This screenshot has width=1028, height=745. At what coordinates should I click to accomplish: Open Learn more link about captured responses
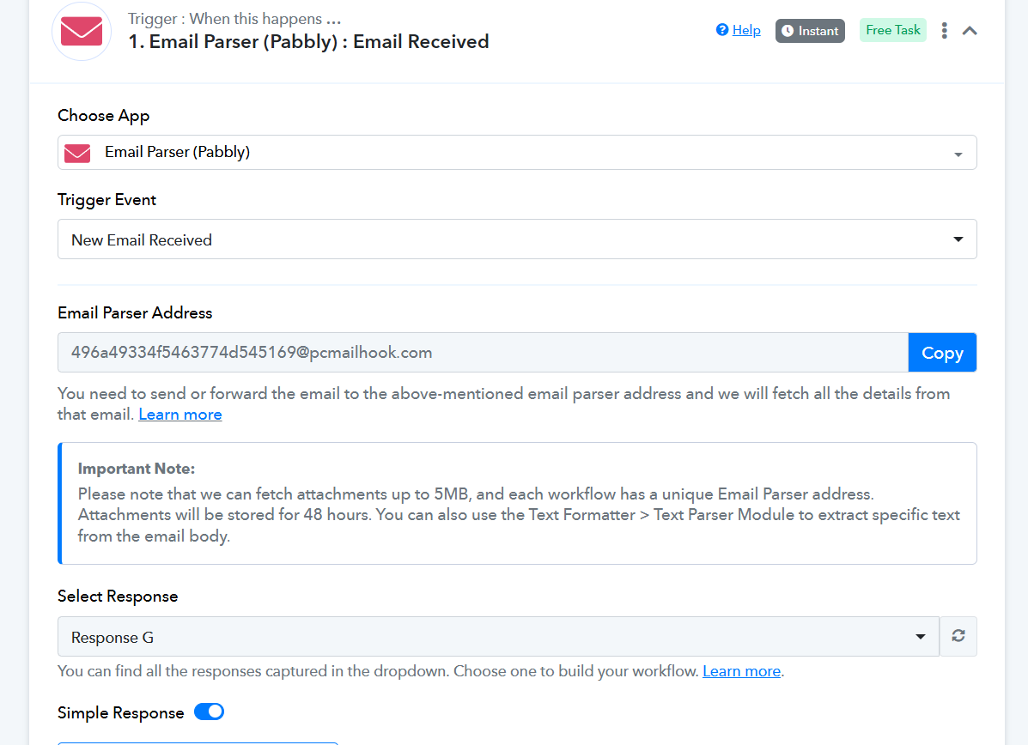741,671
